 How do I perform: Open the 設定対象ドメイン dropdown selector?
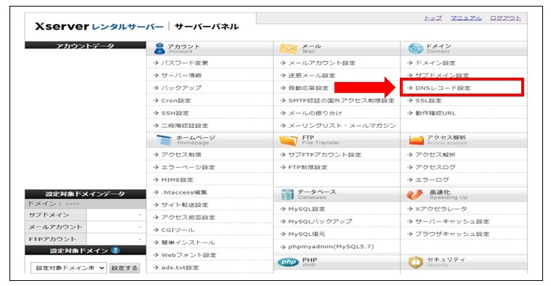(x=68, y=268)
